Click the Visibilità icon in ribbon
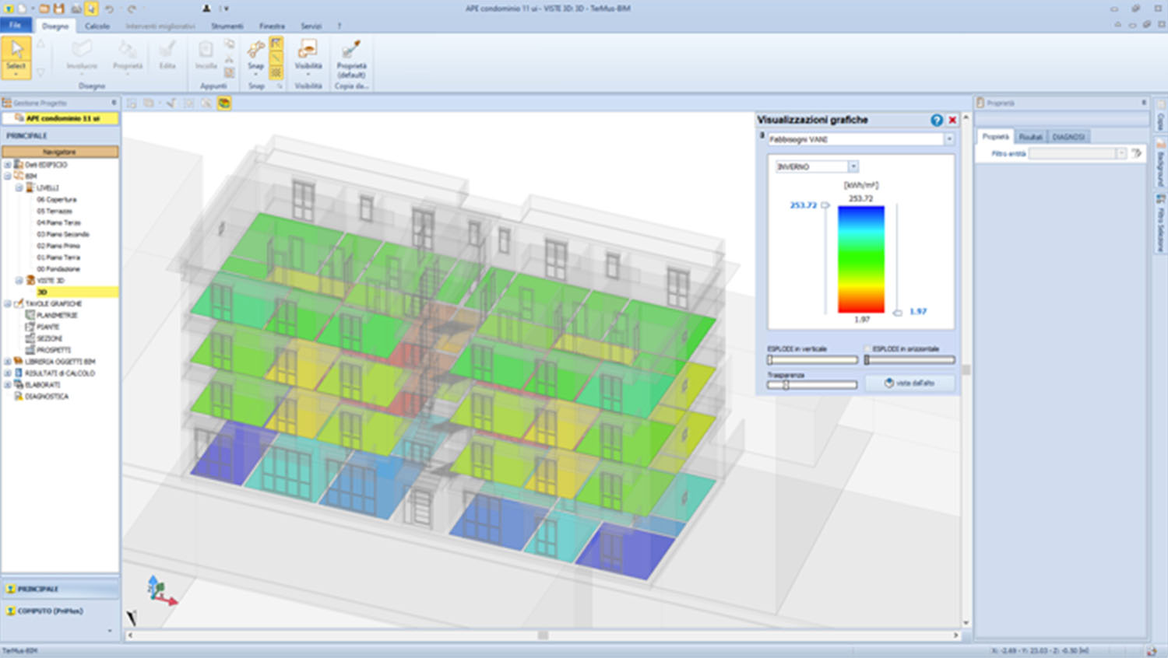 pyautogui.click(x=308, y=54)
